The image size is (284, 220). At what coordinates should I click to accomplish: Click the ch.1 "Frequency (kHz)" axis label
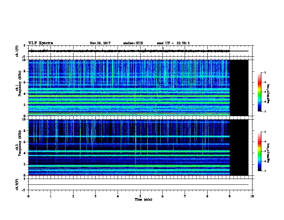click(x=20, y=84)
